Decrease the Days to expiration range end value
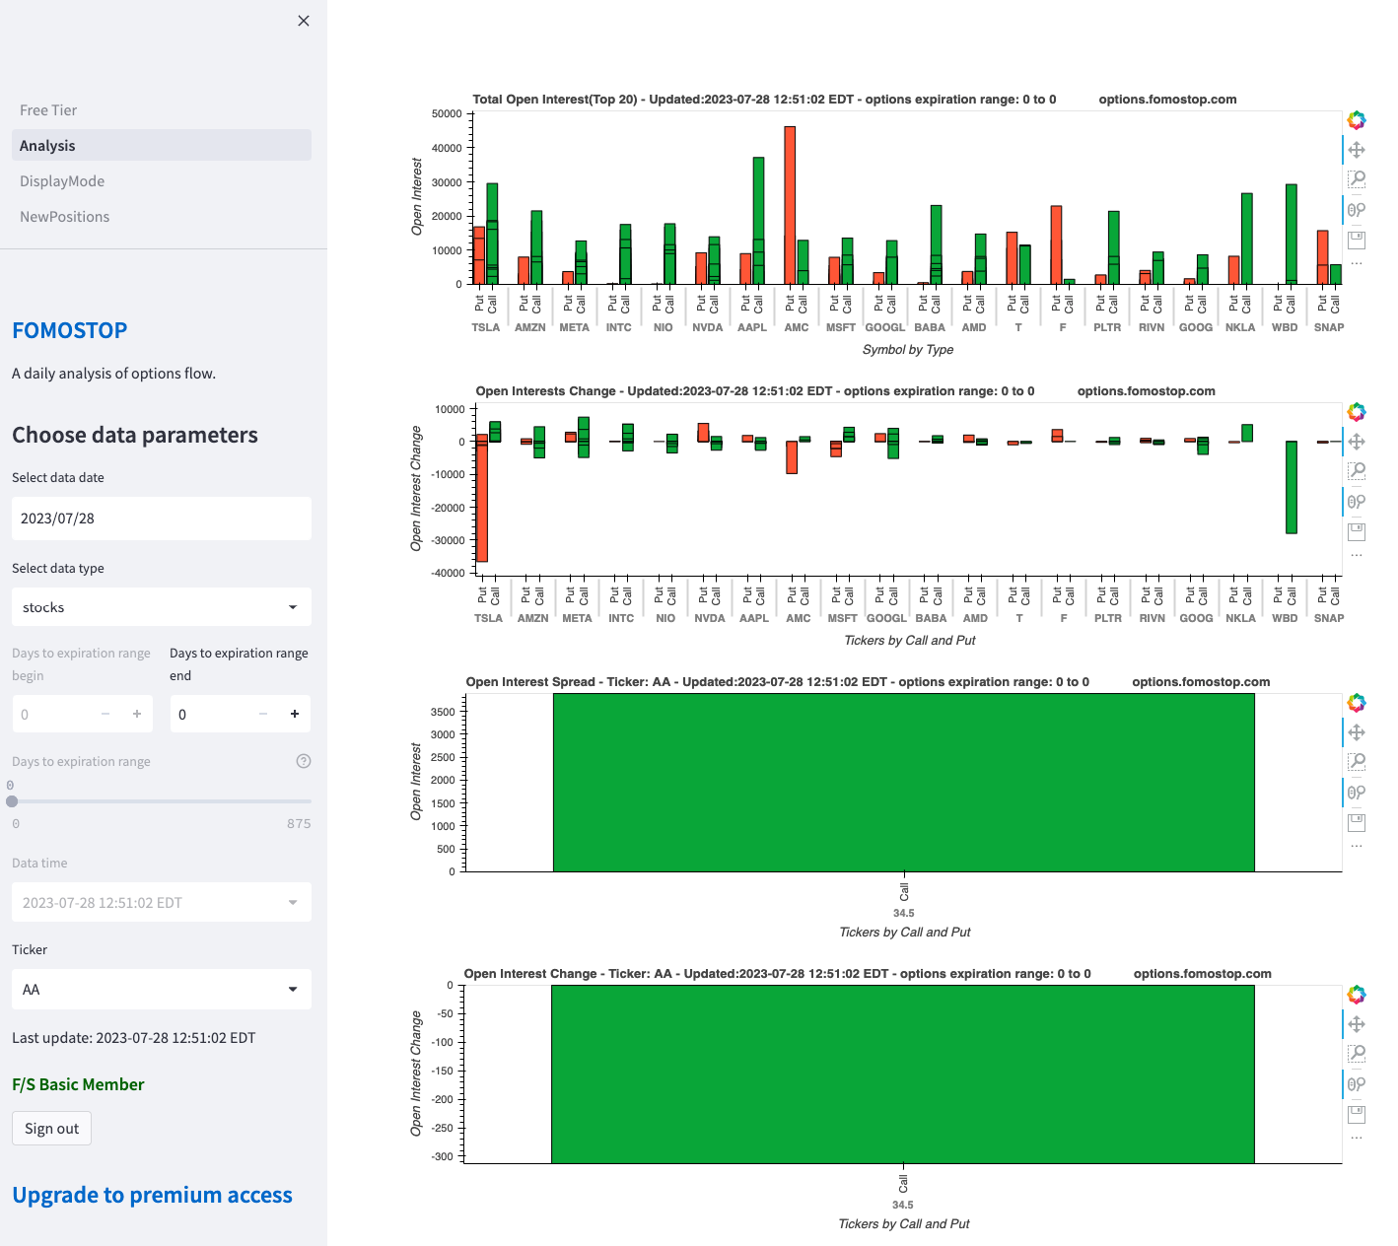The width and height of the screenshot is (1398, 1246). pos(263,714)
